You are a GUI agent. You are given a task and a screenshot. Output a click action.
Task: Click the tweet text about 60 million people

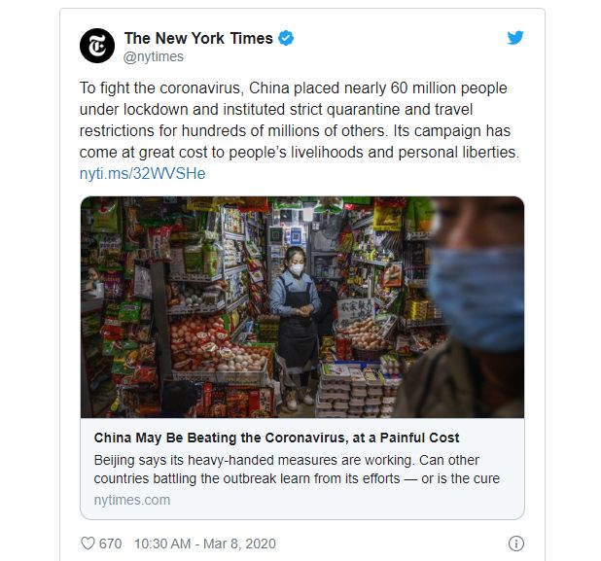pyautogui.click(x=299, y=120)
